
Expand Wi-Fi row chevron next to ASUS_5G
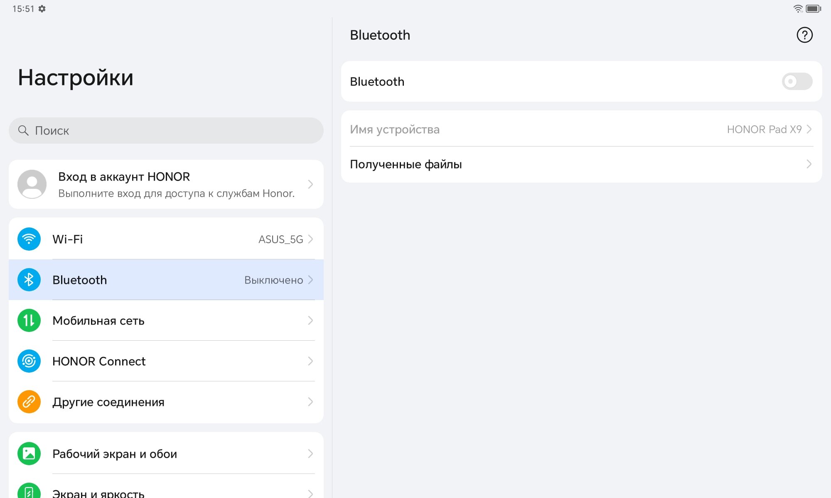310,239
